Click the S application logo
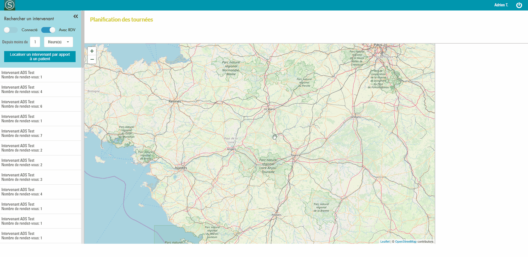The height and width of the screenshot is (257, 528). click(x=10, y=5)
